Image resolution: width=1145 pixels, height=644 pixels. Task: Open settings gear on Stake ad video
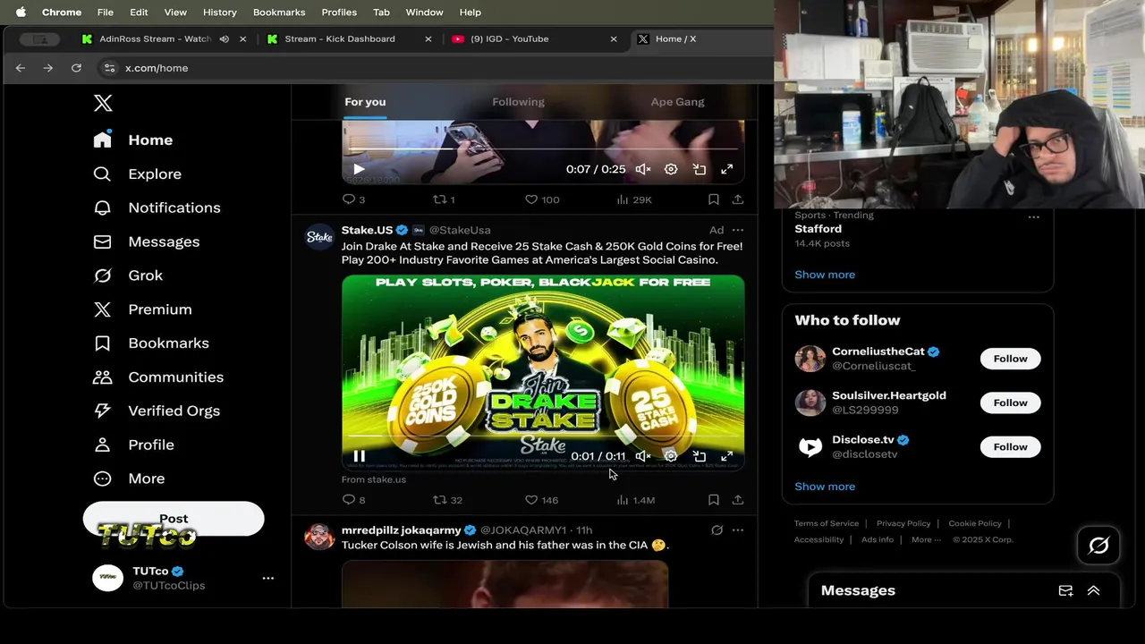[671, 456]
